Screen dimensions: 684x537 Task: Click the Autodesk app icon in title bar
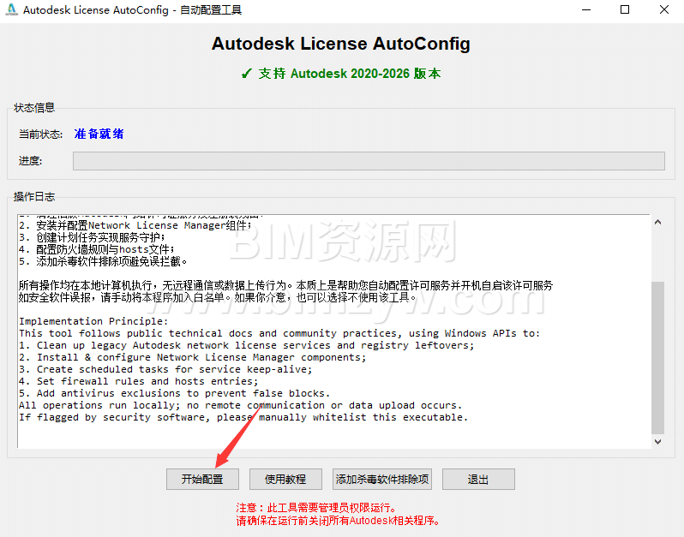click(11, 10)
